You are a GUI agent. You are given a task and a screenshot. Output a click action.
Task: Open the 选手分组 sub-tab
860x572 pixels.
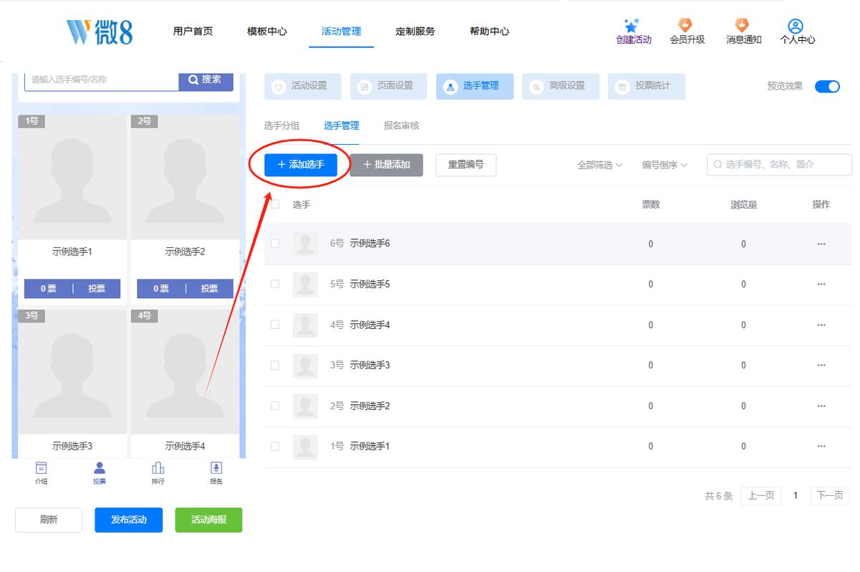tap(282, 126)
